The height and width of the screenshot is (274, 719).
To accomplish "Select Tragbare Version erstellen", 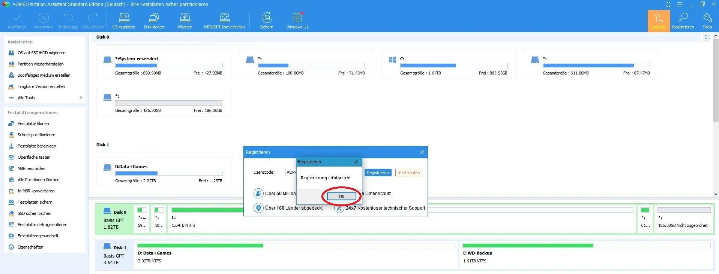I will pyautogui.click(x=41, y=86).
